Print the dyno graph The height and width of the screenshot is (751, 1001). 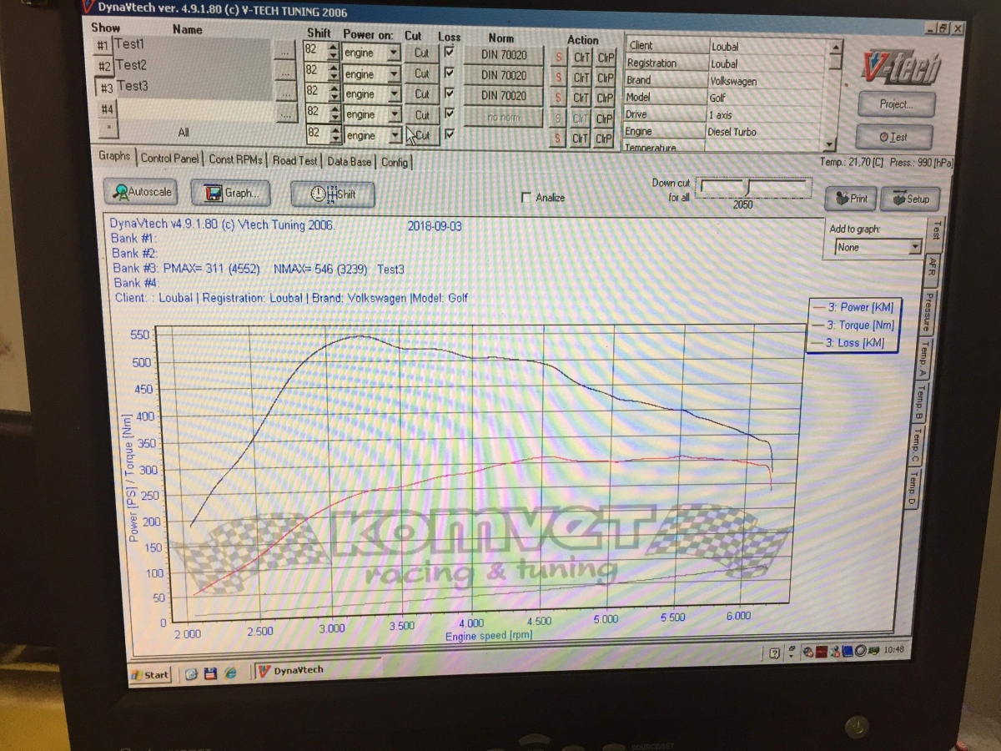(x=851, y=199)
